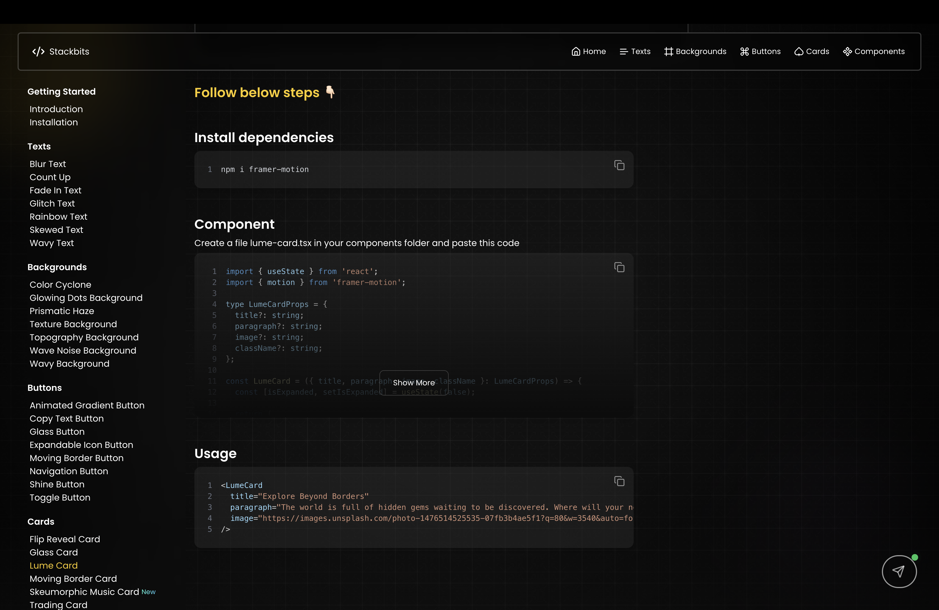The height and width of the screenshot is (610, 939).
Task: Copy the npm install command
Action: click(x=619, y=165)
